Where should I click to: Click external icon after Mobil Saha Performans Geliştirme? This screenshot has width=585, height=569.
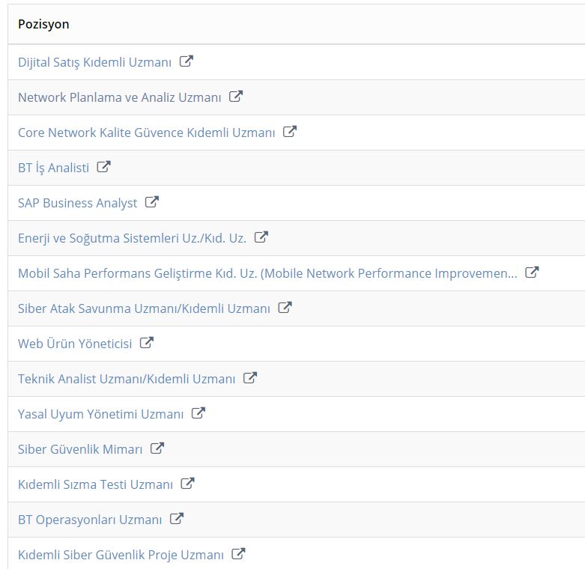pos(532,273)
